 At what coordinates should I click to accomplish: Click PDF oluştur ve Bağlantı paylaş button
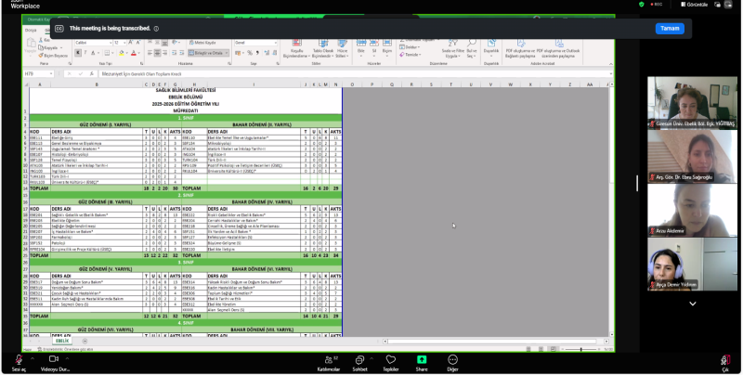click(520, 49)
